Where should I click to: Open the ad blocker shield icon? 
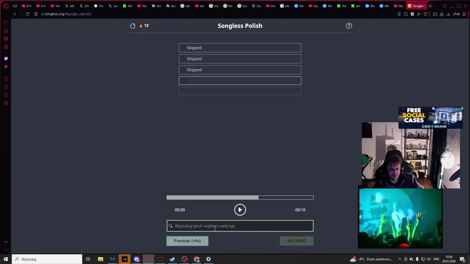point(412,14)
